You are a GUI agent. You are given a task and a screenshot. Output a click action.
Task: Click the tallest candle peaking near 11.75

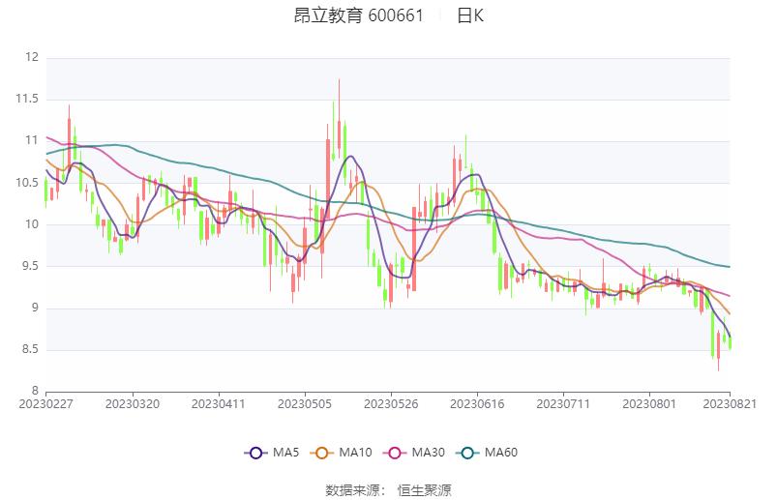pyautogui.click(x=339, y=116)
